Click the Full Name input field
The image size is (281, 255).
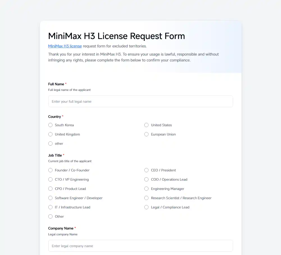coord(140,101)
